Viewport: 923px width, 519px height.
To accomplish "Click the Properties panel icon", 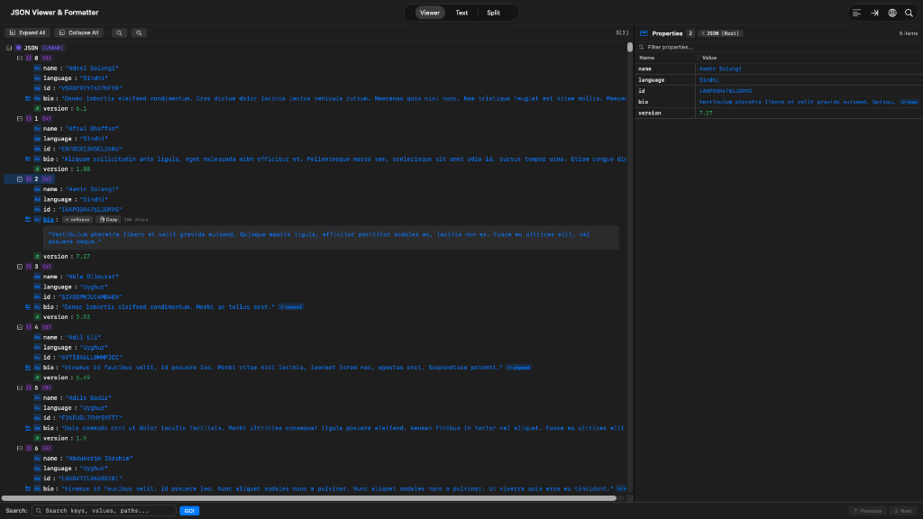I will (644, 33).
